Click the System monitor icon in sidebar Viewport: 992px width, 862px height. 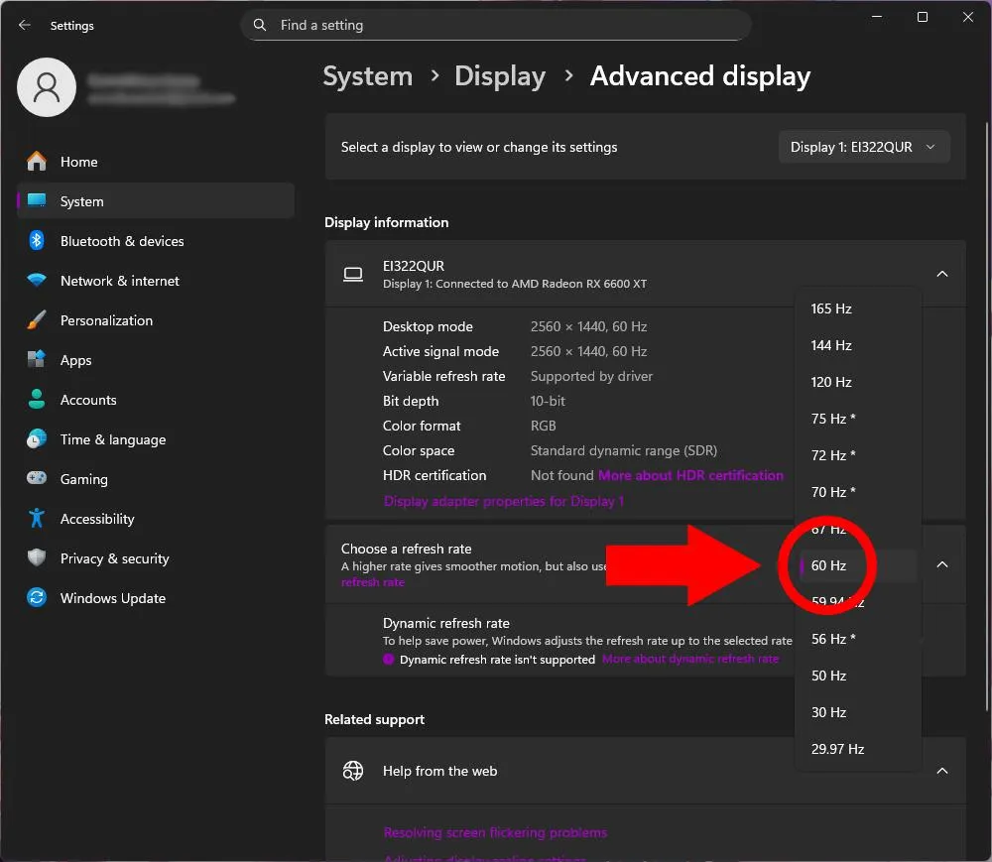point(37,201)
